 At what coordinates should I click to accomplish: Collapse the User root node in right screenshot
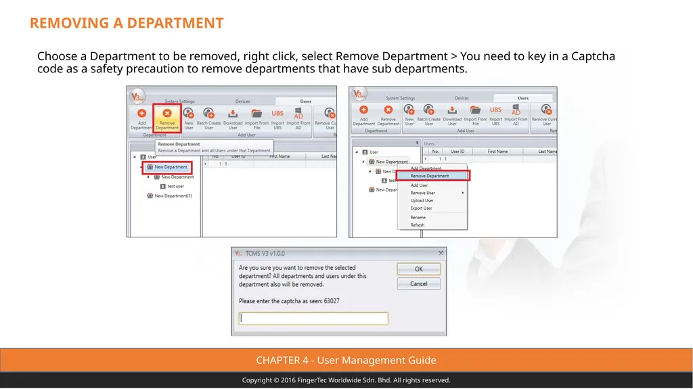[x=357, y=152]
